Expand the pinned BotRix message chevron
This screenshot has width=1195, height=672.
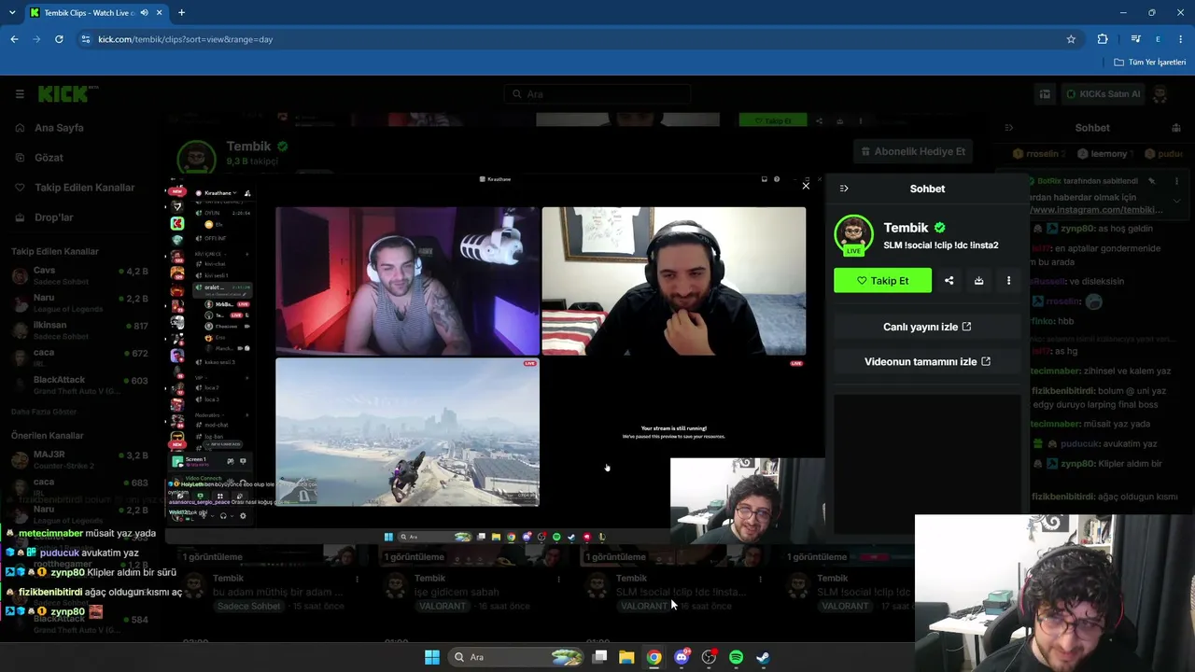pyautogui.click(x=1176, y=201)
